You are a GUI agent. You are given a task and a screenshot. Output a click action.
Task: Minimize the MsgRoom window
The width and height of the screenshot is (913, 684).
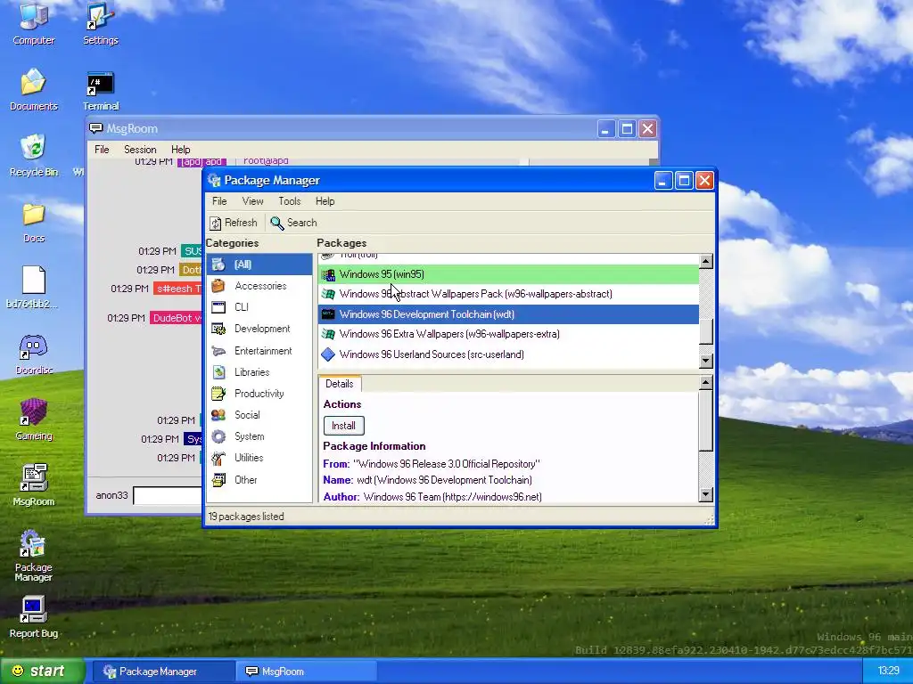click(606, 128)
